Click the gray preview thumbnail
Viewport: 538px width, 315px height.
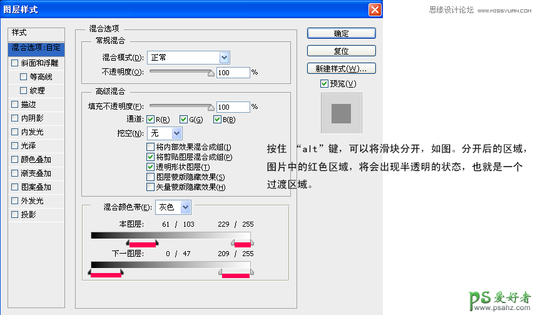tap(342, 113)
